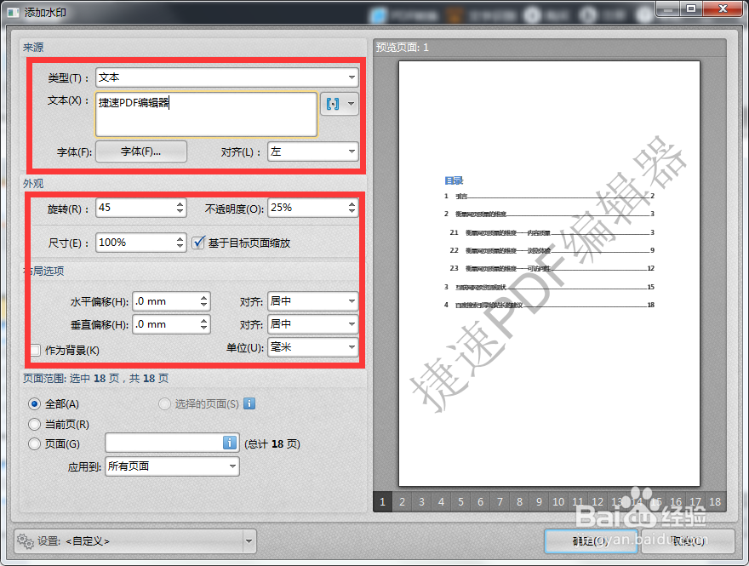749x566 pixels.
Task: Click info icon inside the 页面(G) field
Action: 230,443
